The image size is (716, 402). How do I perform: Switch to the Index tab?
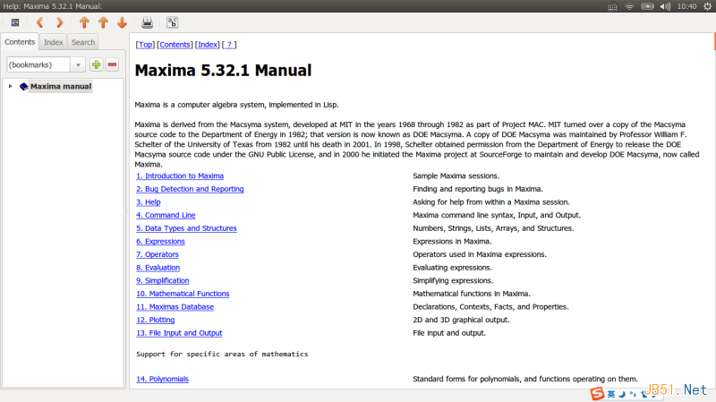pos(54,42)
